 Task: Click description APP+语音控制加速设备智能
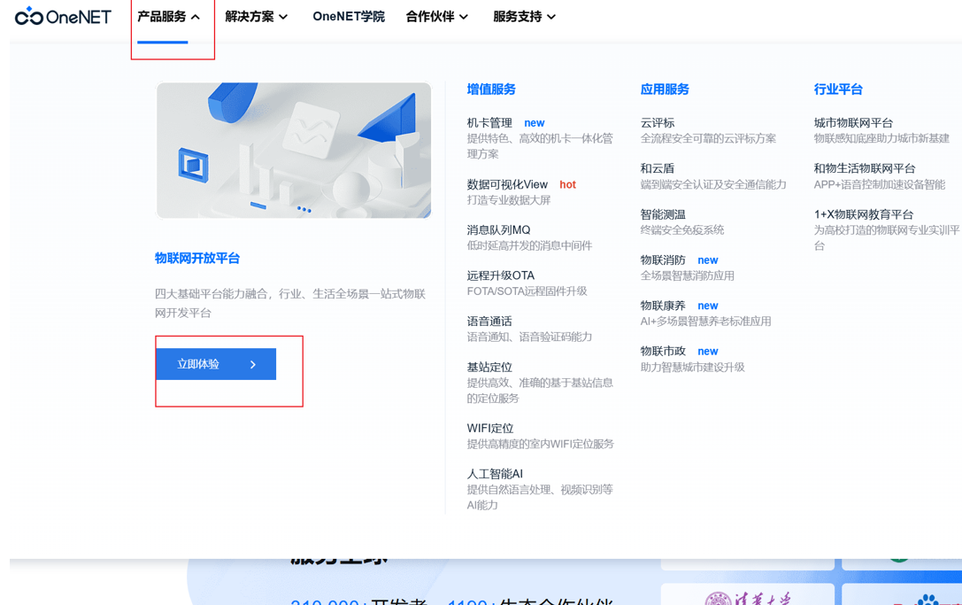pos(879,184)
